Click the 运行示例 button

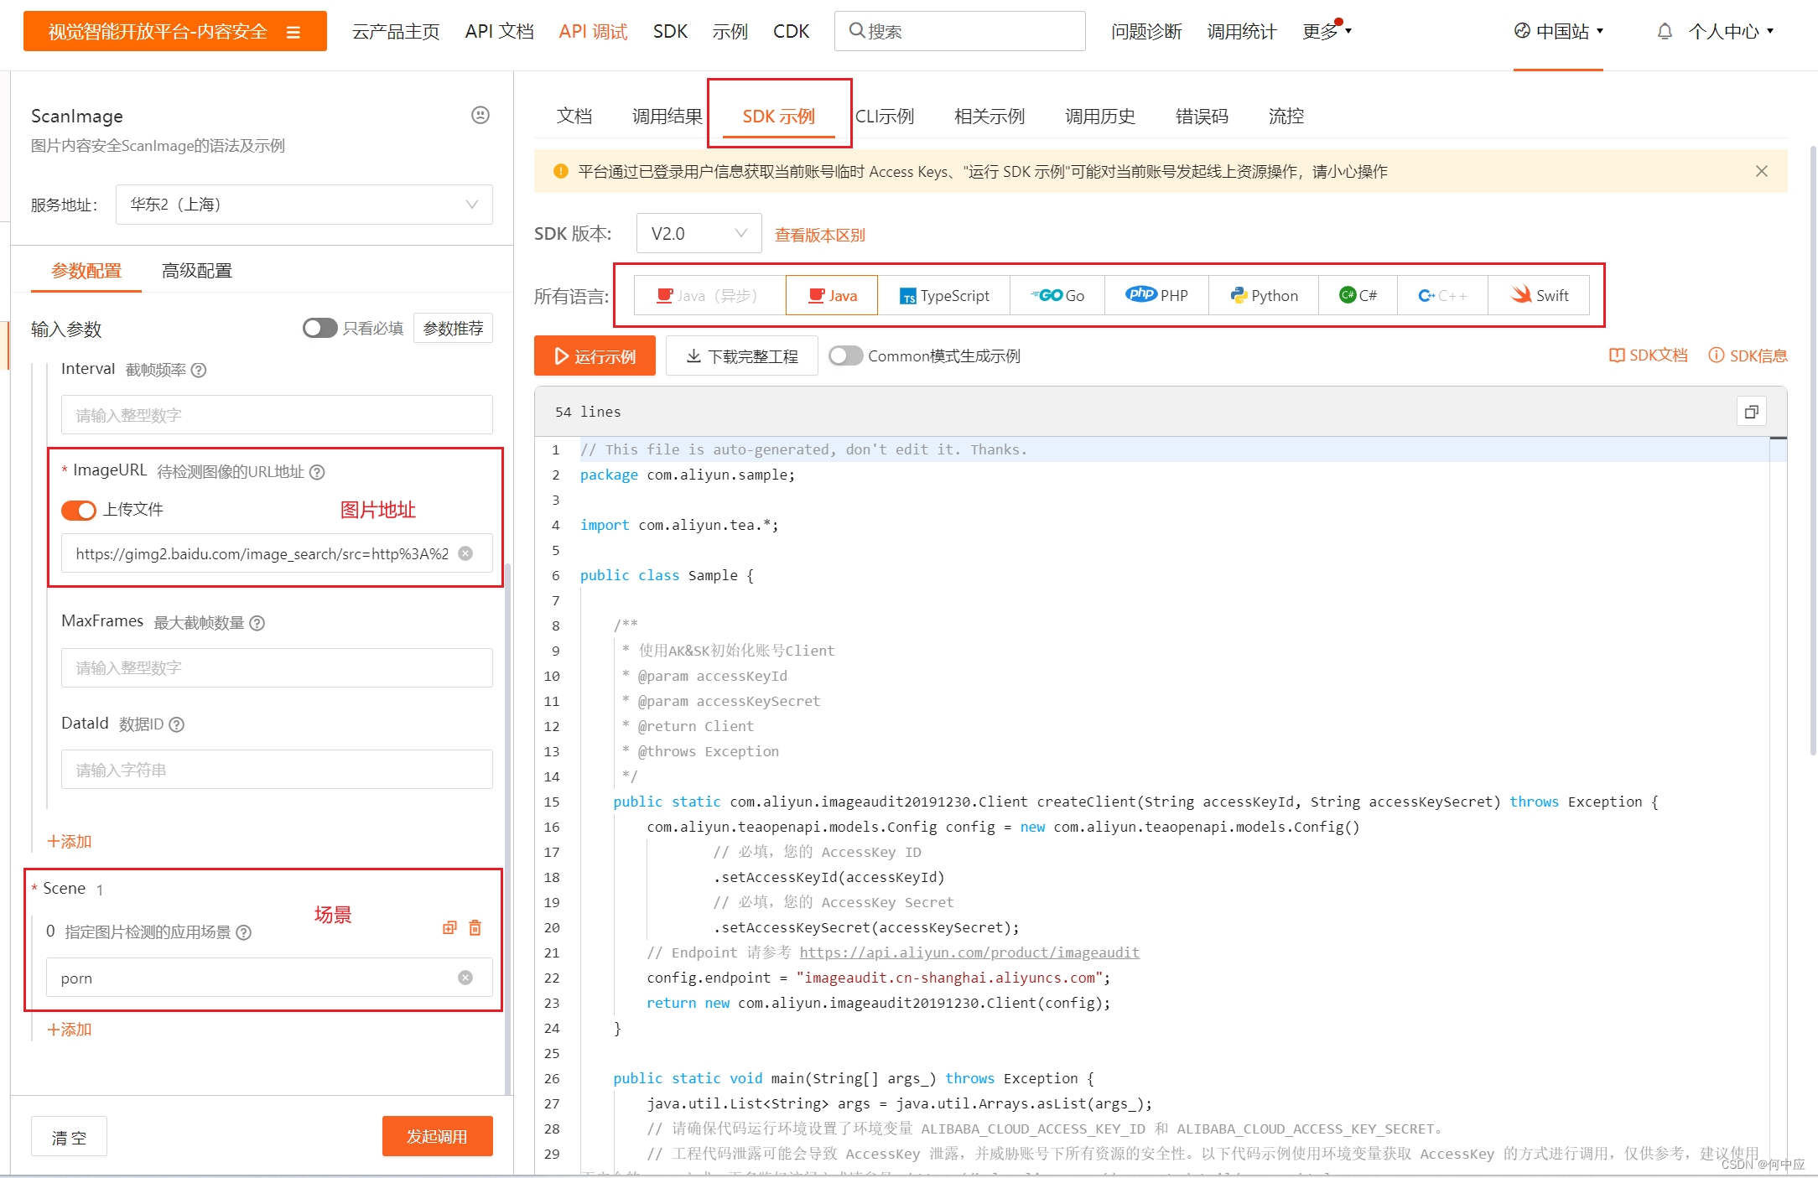tap(595, 355)
